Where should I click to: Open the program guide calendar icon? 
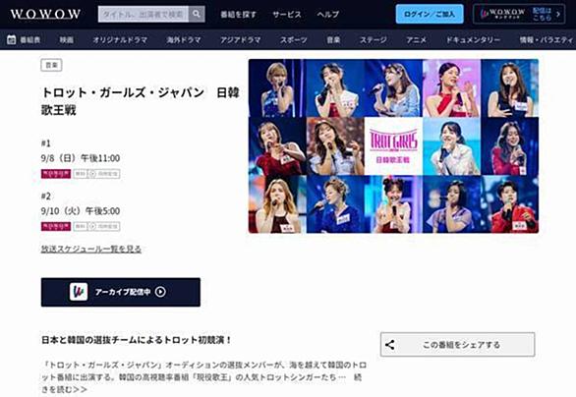tap(12, 39)
